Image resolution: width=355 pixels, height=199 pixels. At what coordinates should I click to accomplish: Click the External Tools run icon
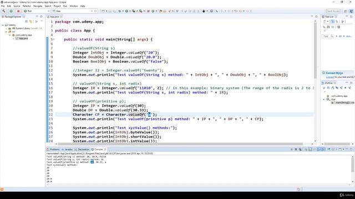click(x=140, y=11)
